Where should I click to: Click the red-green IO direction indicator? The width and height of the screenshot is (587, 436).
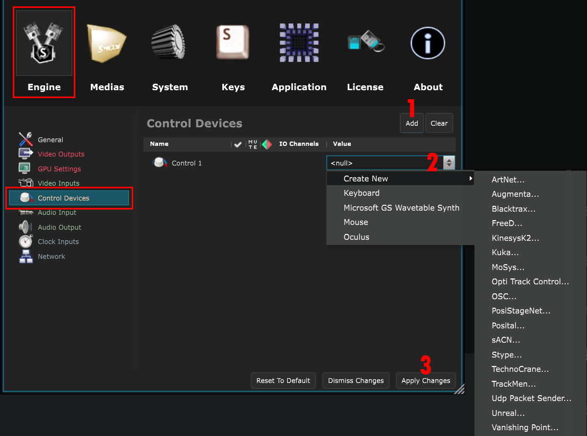click(267, 144)
